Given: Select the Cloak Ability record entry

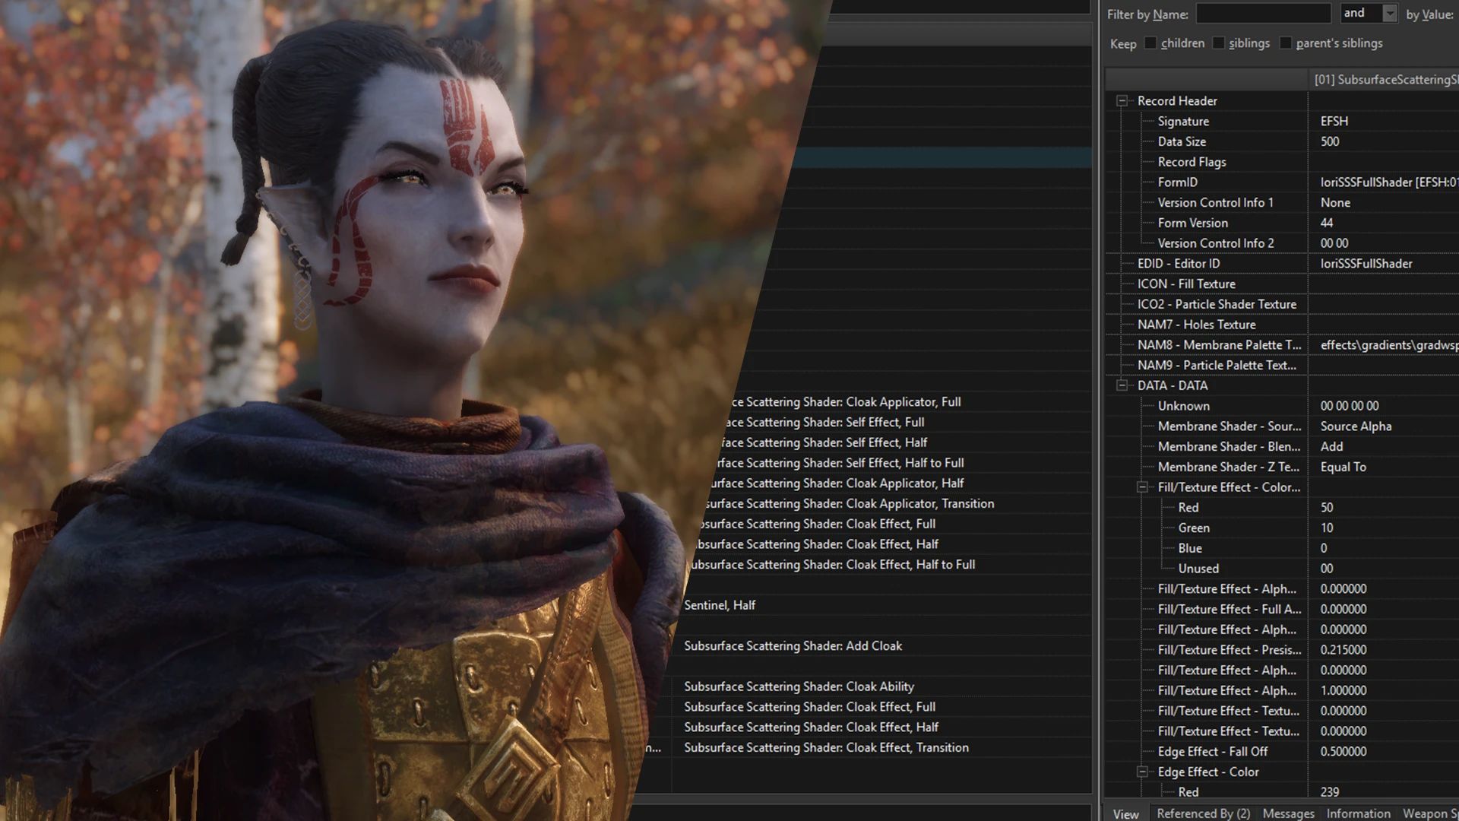Looking at the screenshot, I should click(x=799, y=686).
